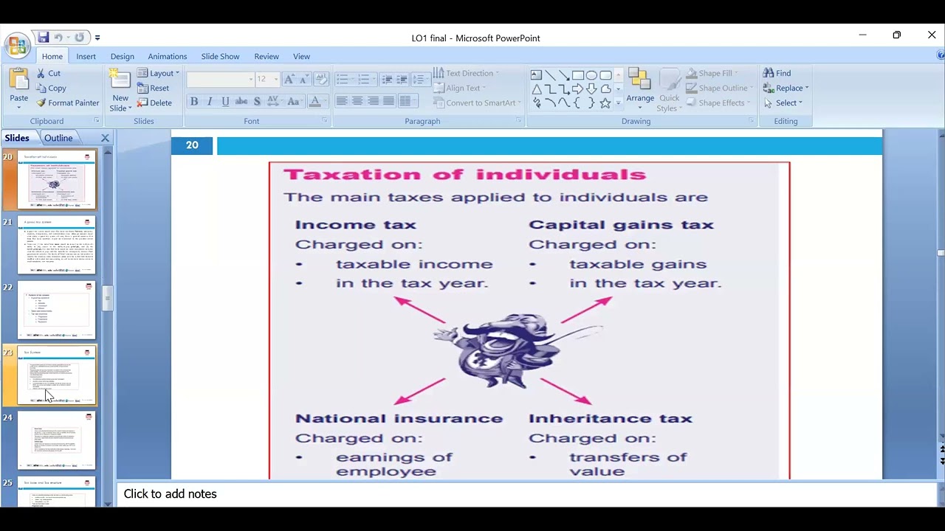This screenshot has width=945, height=531.
Task: Switch to the Animations tab
Action: pos(167,56)
